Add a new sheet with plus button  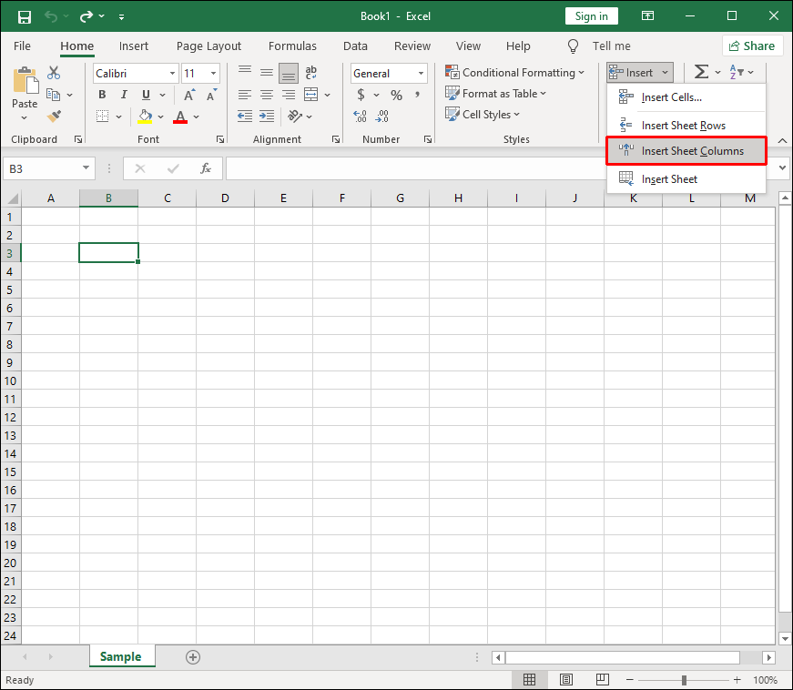pyautogui.click(x=193, y=657)
